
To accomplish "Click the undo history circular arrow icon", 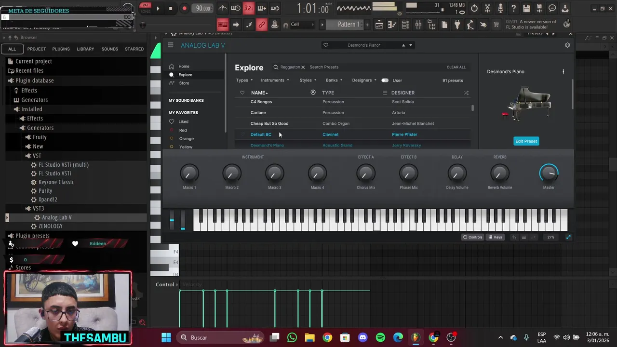I will pyautogui.click(x=474, y=8).
